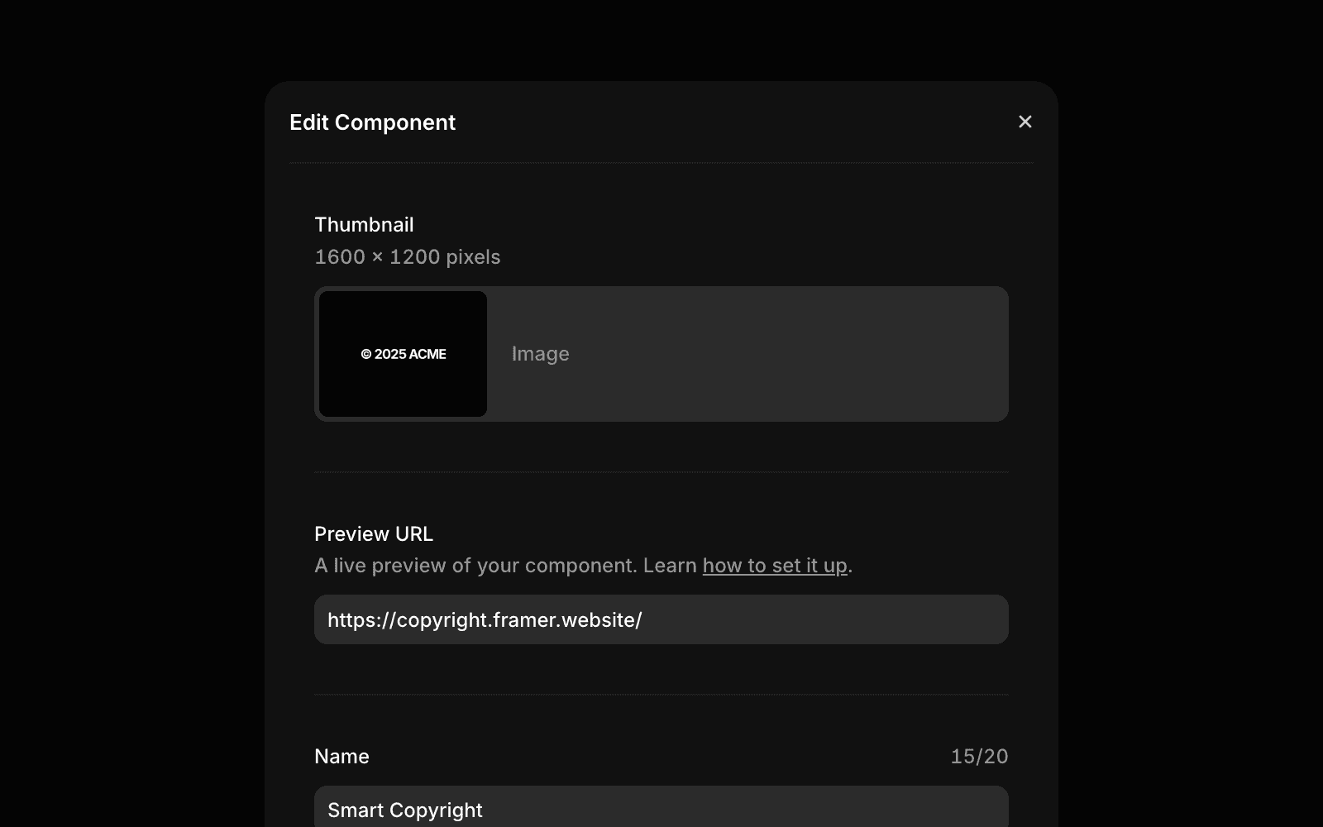The image size is (1323, 827).
Task: Click the Name input containing Smart Copyright
Action: pos(661,810)
